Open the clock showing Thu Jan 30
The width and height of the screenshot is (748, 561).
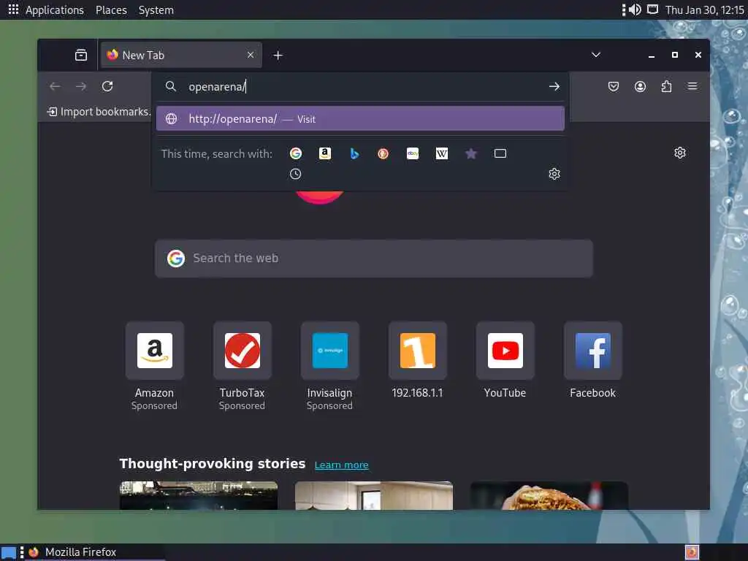(x=705, y=10)
